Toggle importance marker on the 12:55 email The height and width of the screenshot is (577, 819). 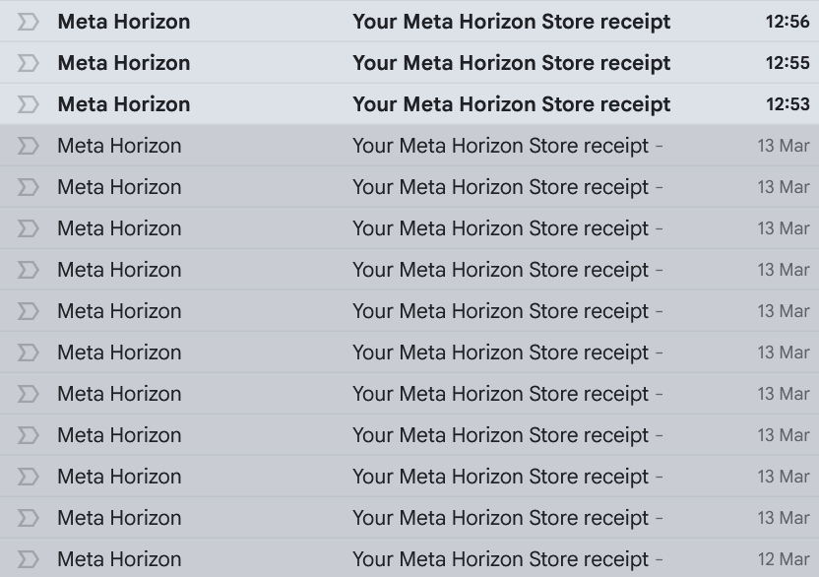(29, 63)
